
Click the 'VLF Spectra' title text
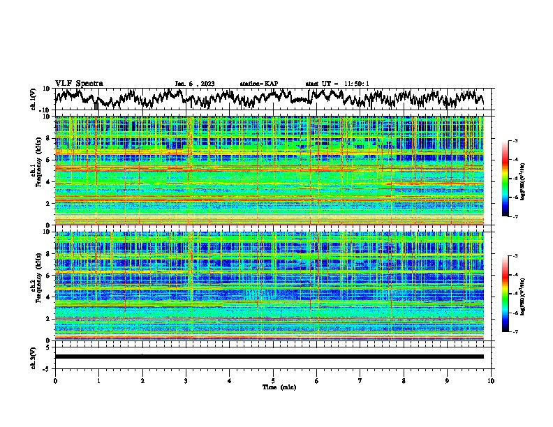(79, 84)
